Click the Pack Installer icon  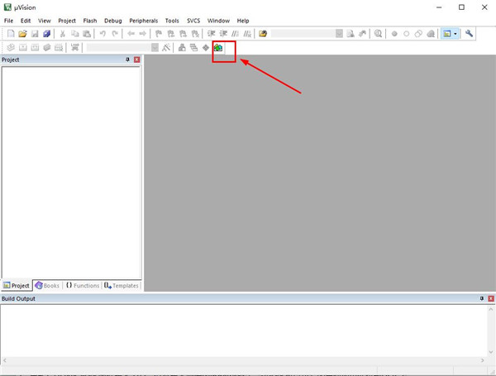click(218, 48)
